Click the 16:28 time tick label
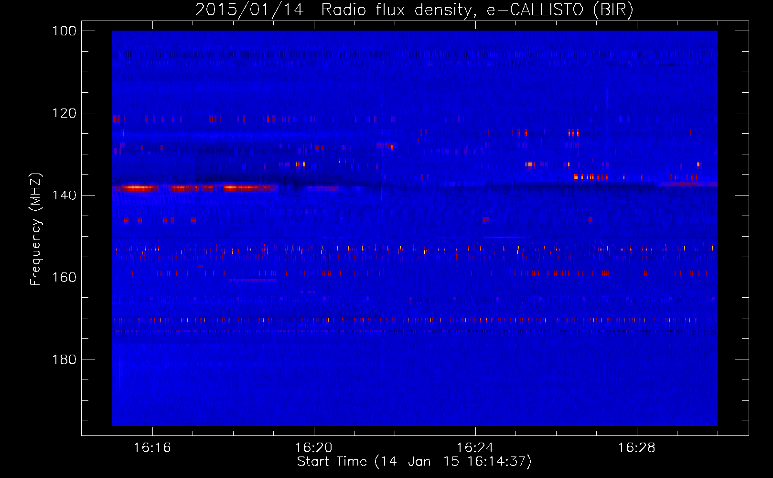 click(x=637, y=448)
